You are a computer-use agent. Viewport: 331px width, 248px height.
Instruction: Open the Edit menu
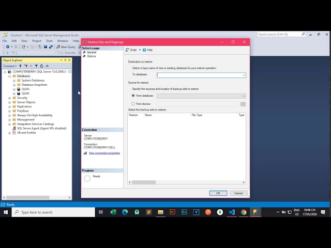point(14,41)
